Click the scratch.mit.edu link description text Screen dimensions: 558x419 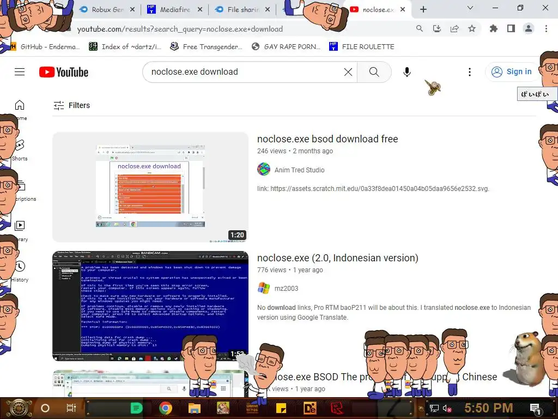pyautogui.click(x=373, y=188)
